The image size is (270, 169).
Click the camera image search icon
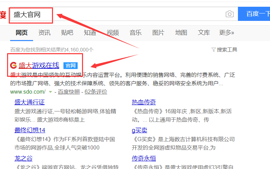[x=230, y=14]
